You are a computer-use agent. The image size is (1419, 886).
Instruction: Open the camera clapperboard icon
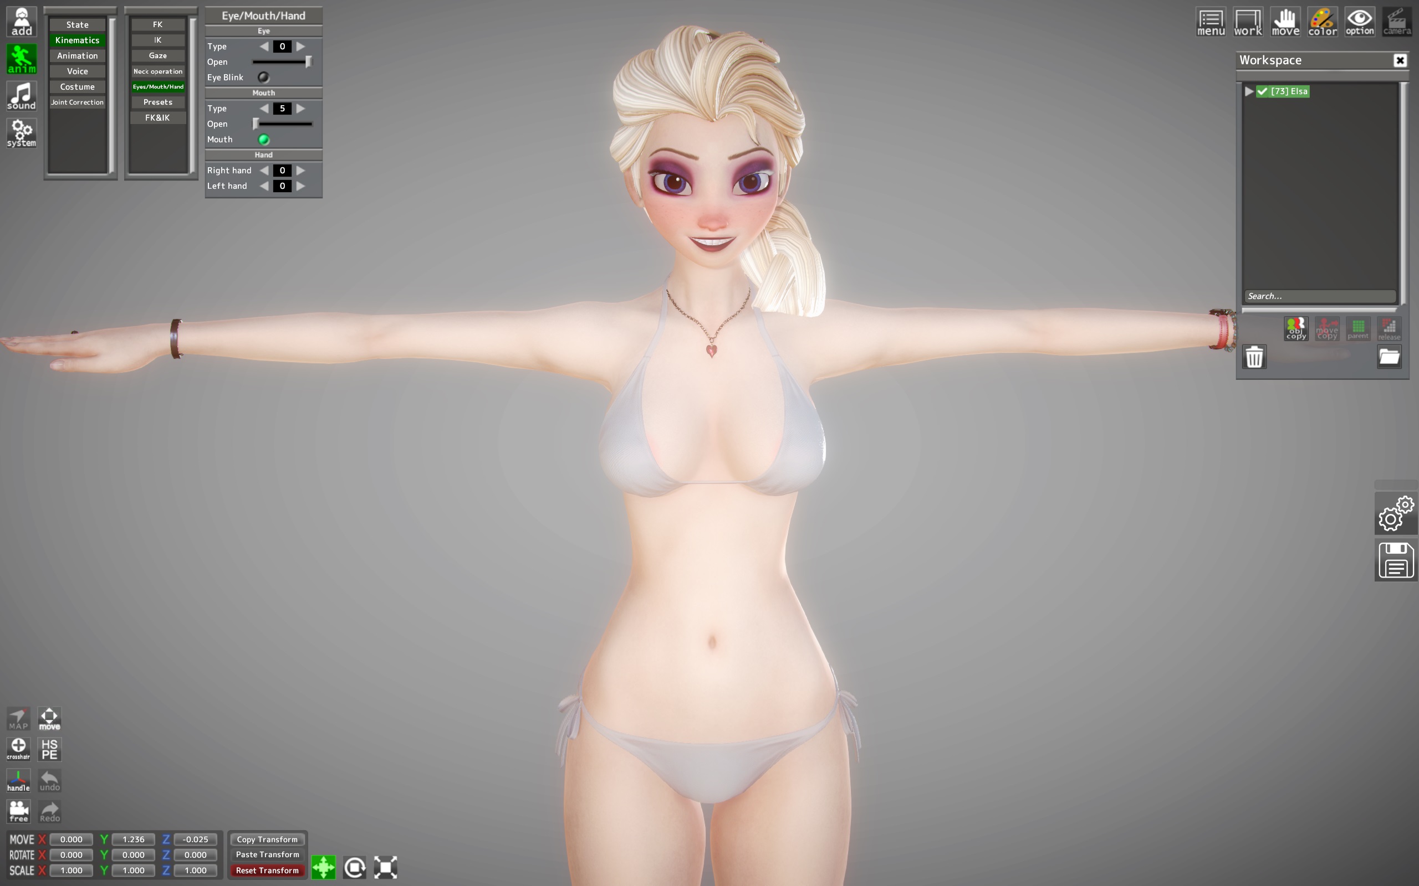pyautogui.click(x=1397, y=22)
